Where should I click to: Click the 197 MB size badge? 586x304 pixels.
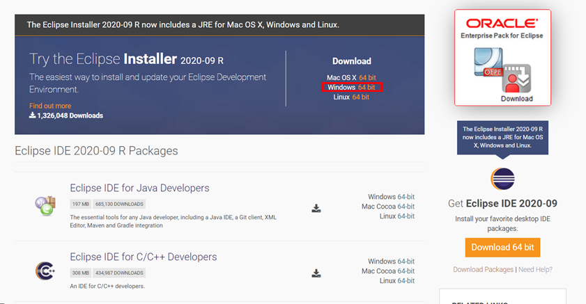[x=81, y=204]
